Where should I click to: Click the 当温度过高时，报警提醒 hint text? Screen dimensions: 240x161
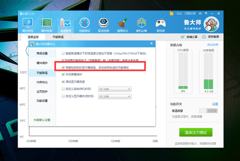click(x=187, y=117)
